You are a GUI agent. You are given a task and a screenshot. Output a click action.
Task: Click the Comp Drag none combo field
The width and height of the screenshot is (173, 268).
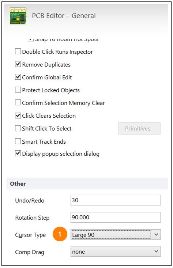click(x=116, y=251)
